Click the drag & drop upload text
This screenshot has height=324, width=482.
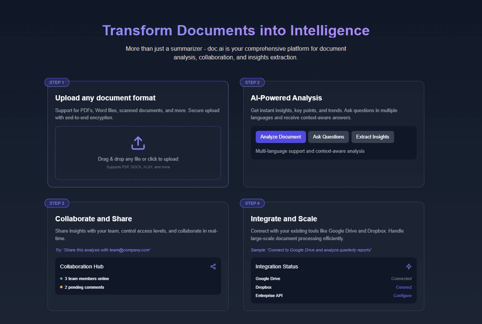(x=138, y=159)
